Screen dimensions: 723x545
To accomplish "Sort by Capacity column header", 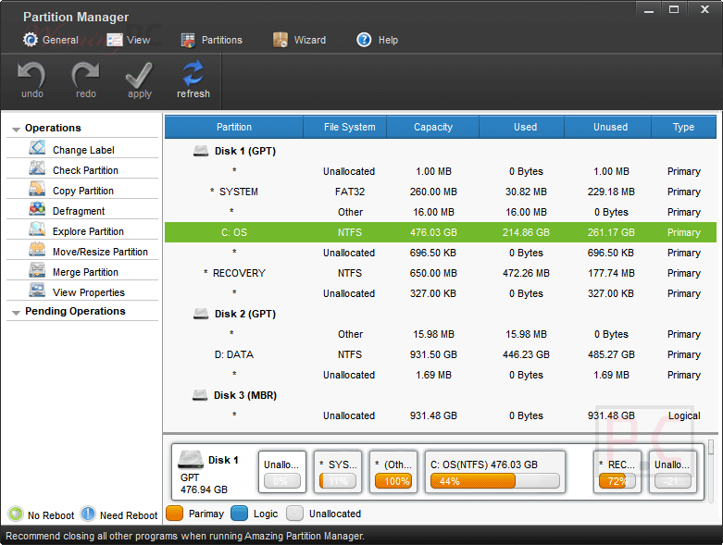I will coord(433,127).
